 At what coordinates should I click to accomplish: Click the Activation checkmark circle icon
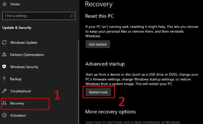[4, 115]
